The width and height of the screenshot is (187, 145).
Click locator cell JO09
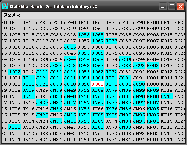pyautogui.click(x=15, y=29)
